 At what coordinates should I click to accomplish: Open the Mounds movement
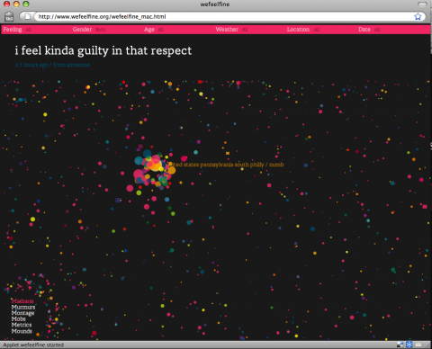point(22,331)
